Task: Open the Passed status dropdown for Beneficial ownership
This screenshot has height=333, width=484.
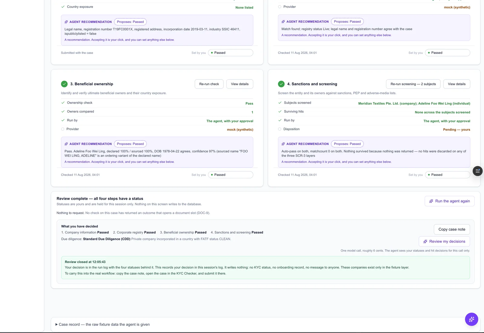Action: [x=231, y=175]
